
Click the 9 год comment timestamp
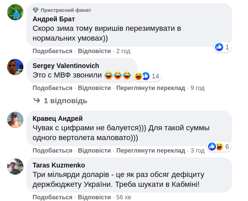click(197, 88)
